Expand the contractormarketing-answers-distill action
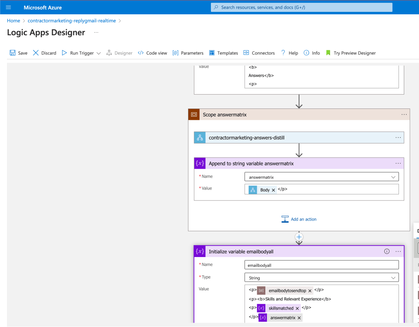Screen dimensions: 419x327 coord(299,138)
